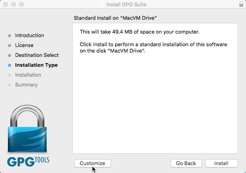Click the GPGTools logo text
246x173 pixels.
[x=28, y=162]
